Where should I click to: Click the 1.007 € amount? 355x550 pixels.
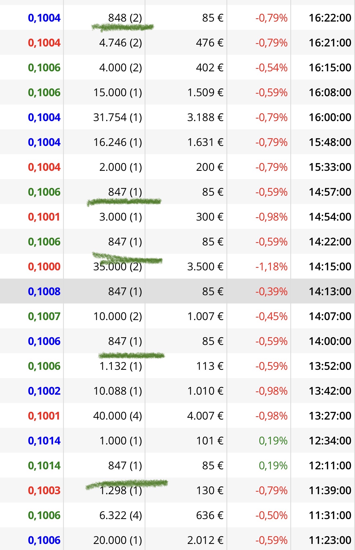[x=205, y=316]
